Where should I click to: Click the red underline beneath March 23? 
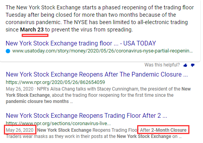[x=35, y=35]
